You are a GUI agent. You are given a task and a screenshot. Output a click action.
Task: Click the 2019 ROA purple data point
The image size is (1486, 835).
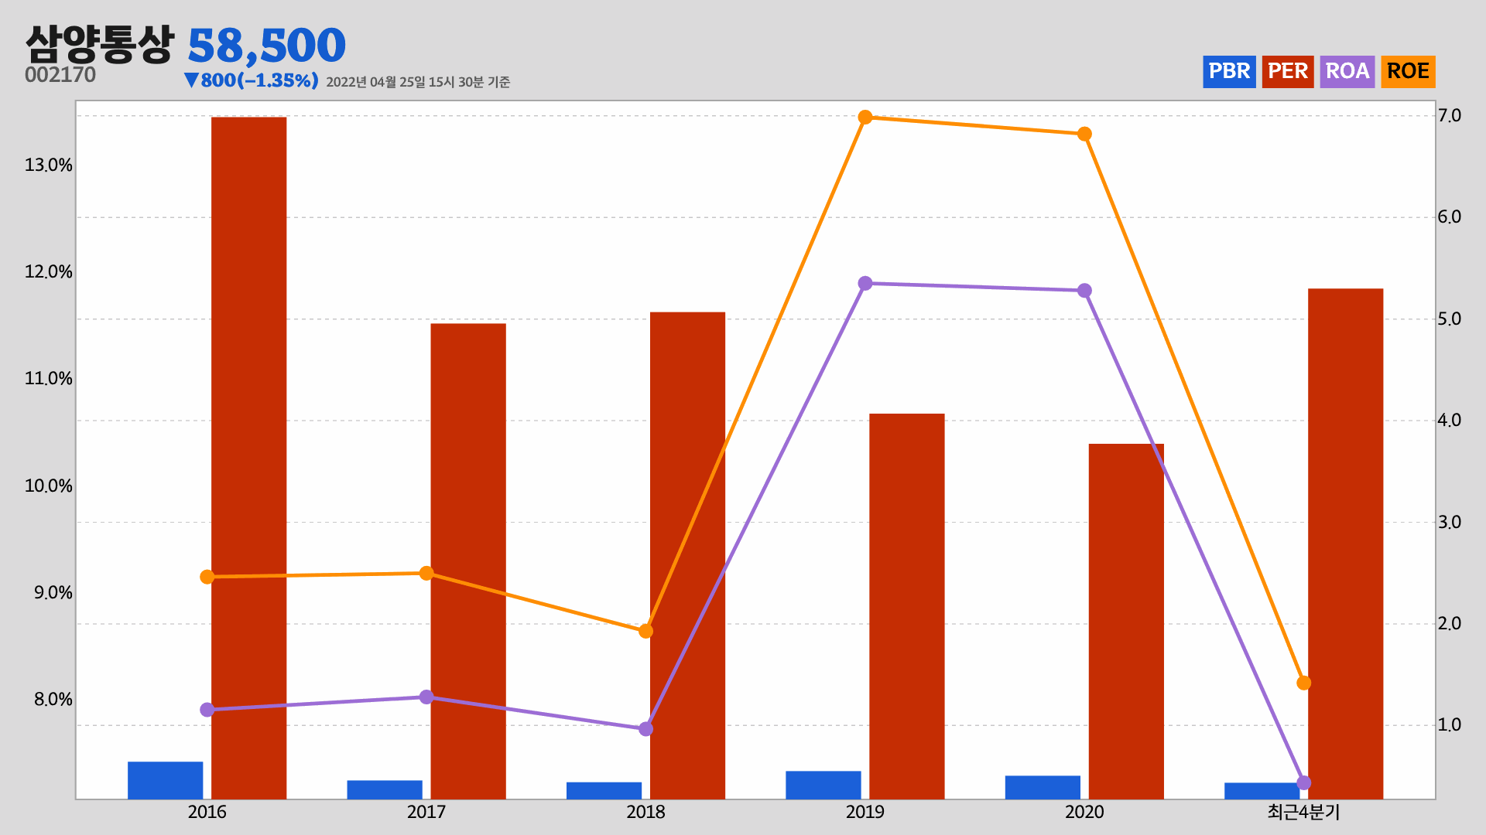tap(865, 284)
